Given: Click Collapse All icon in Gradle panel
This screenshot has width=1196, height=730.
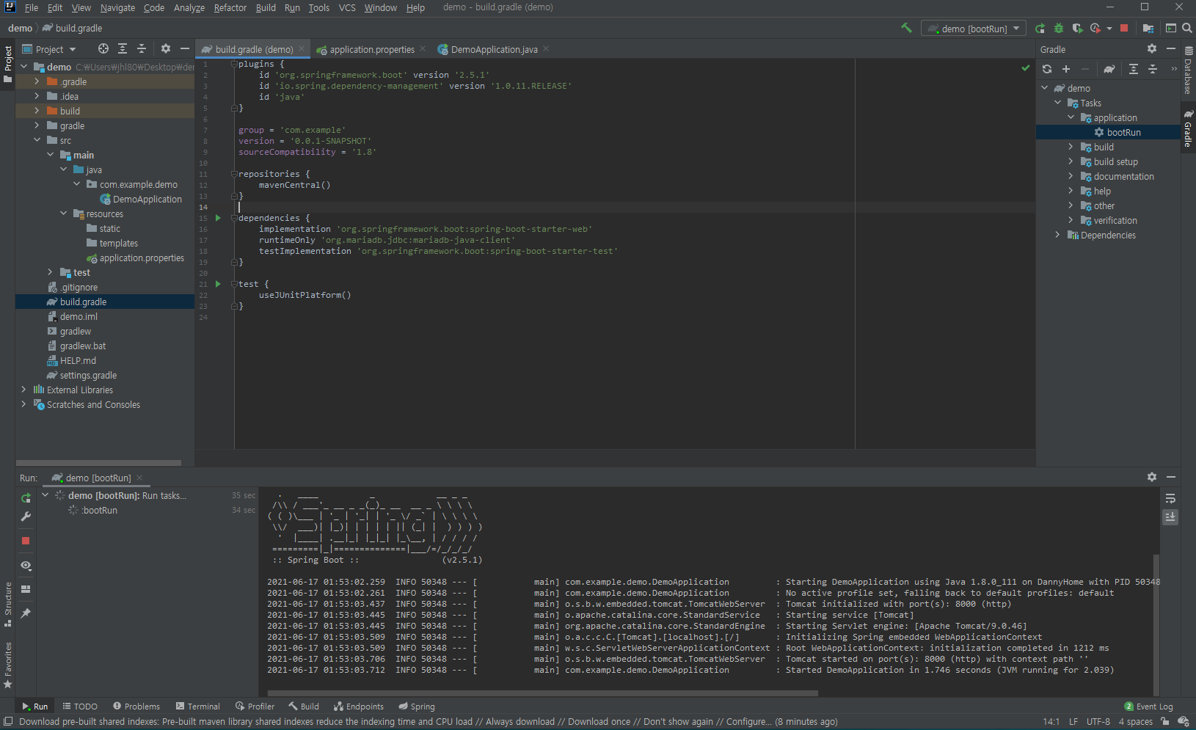Looking at the screenshot, I should [1153, 69].
